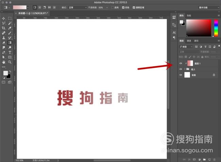This screenshot has height=162, width=221.
Task: Switch to the Channels tab
Action: [189, 41]
